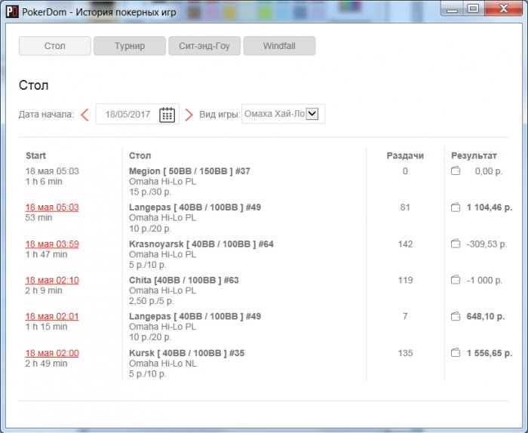Viewport: 528px width, 433px height.
Task: Click the Стол column header
Action: click(140, 155)
